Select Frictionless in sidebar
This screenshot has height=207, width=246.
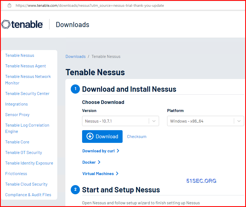16,173
